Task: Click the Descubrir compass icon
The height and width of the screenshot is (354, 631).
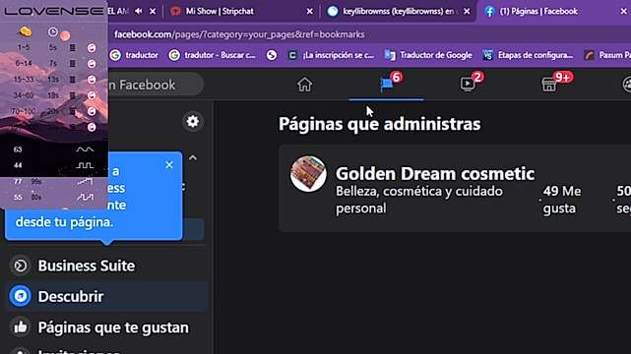Action: pyautogui.click(x=21, y=296)
